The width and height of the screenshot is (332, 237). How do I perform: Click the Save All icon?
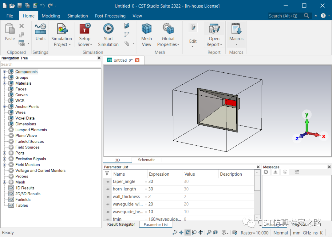coord(27,6)
